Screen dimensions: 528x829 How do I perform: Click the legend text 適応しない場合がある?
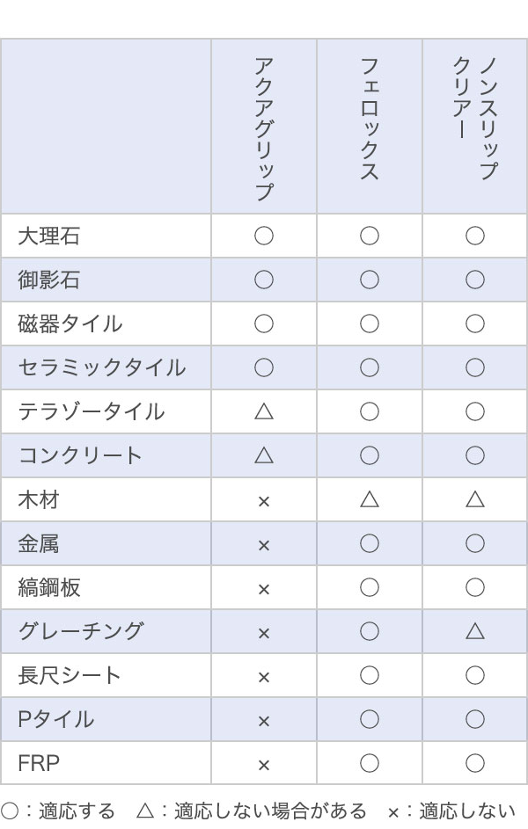tap(270, 811)
